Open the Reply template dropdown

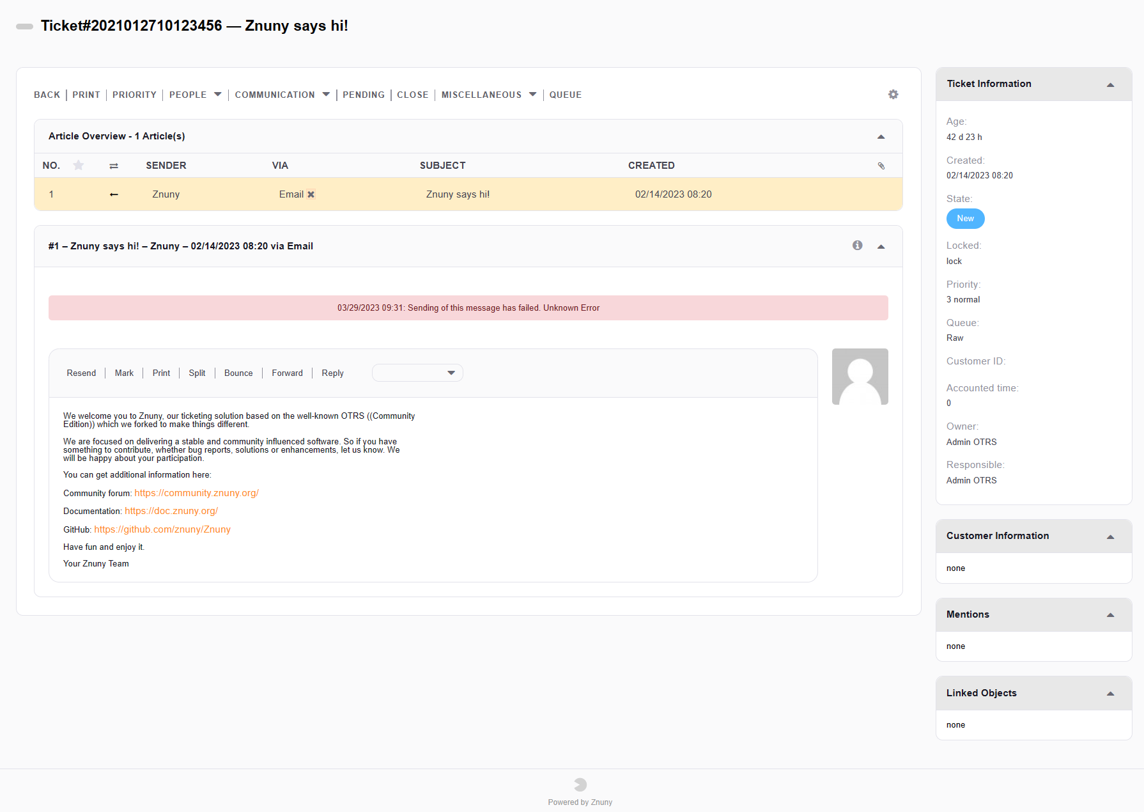point(417,373)
